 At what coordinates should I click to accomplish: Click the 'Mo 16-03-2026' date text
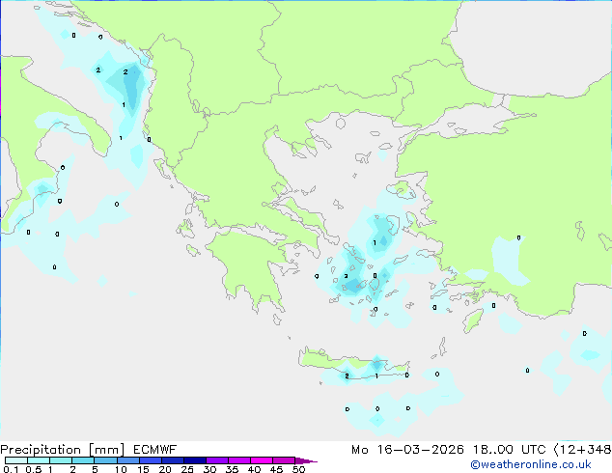pos(407,450)
